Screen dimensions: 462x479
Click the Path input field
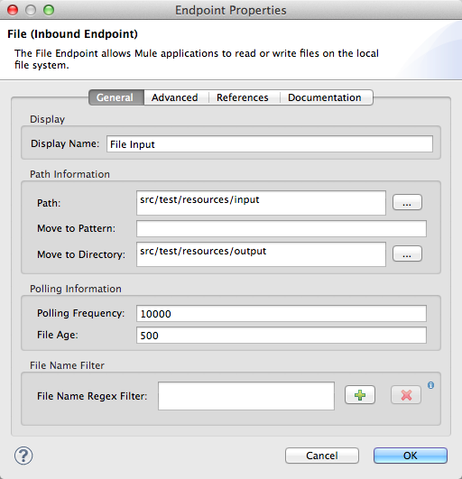click(x=261, y=203)
